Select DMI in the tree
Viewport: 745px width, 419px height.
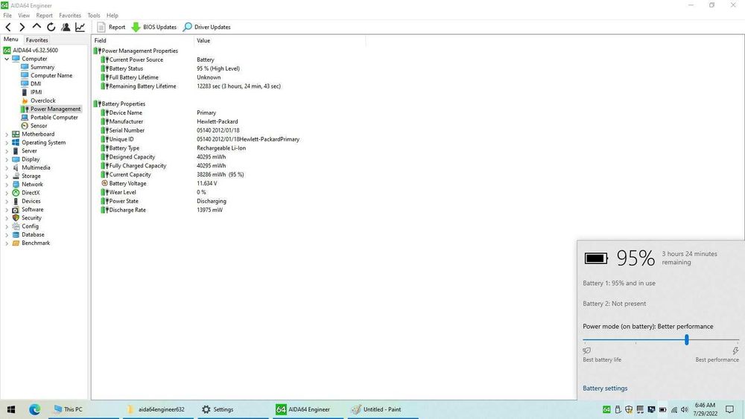tap(36, 83)
